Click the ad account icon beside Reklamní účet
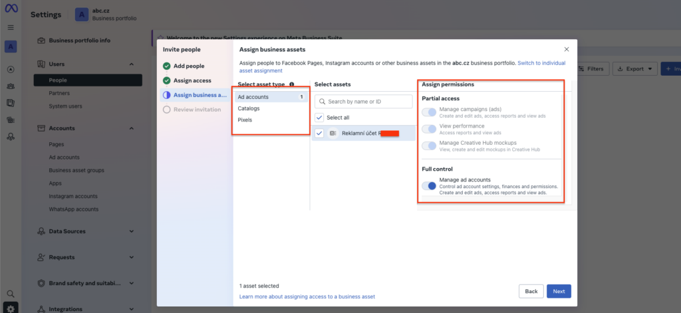Screen dimensions: 681x313 [x=333, y=134]
